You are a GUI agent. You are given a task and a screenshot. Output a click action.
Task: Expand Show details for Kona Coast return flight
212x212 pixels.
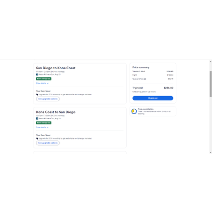(42, 127)
